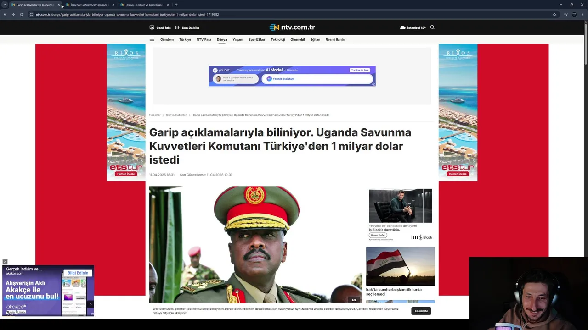Close the 'Dünya - Türkiye ve Dünyadan' tab
Image resolution: width=588 pixels, height=330 pixels.
(168, 5)
